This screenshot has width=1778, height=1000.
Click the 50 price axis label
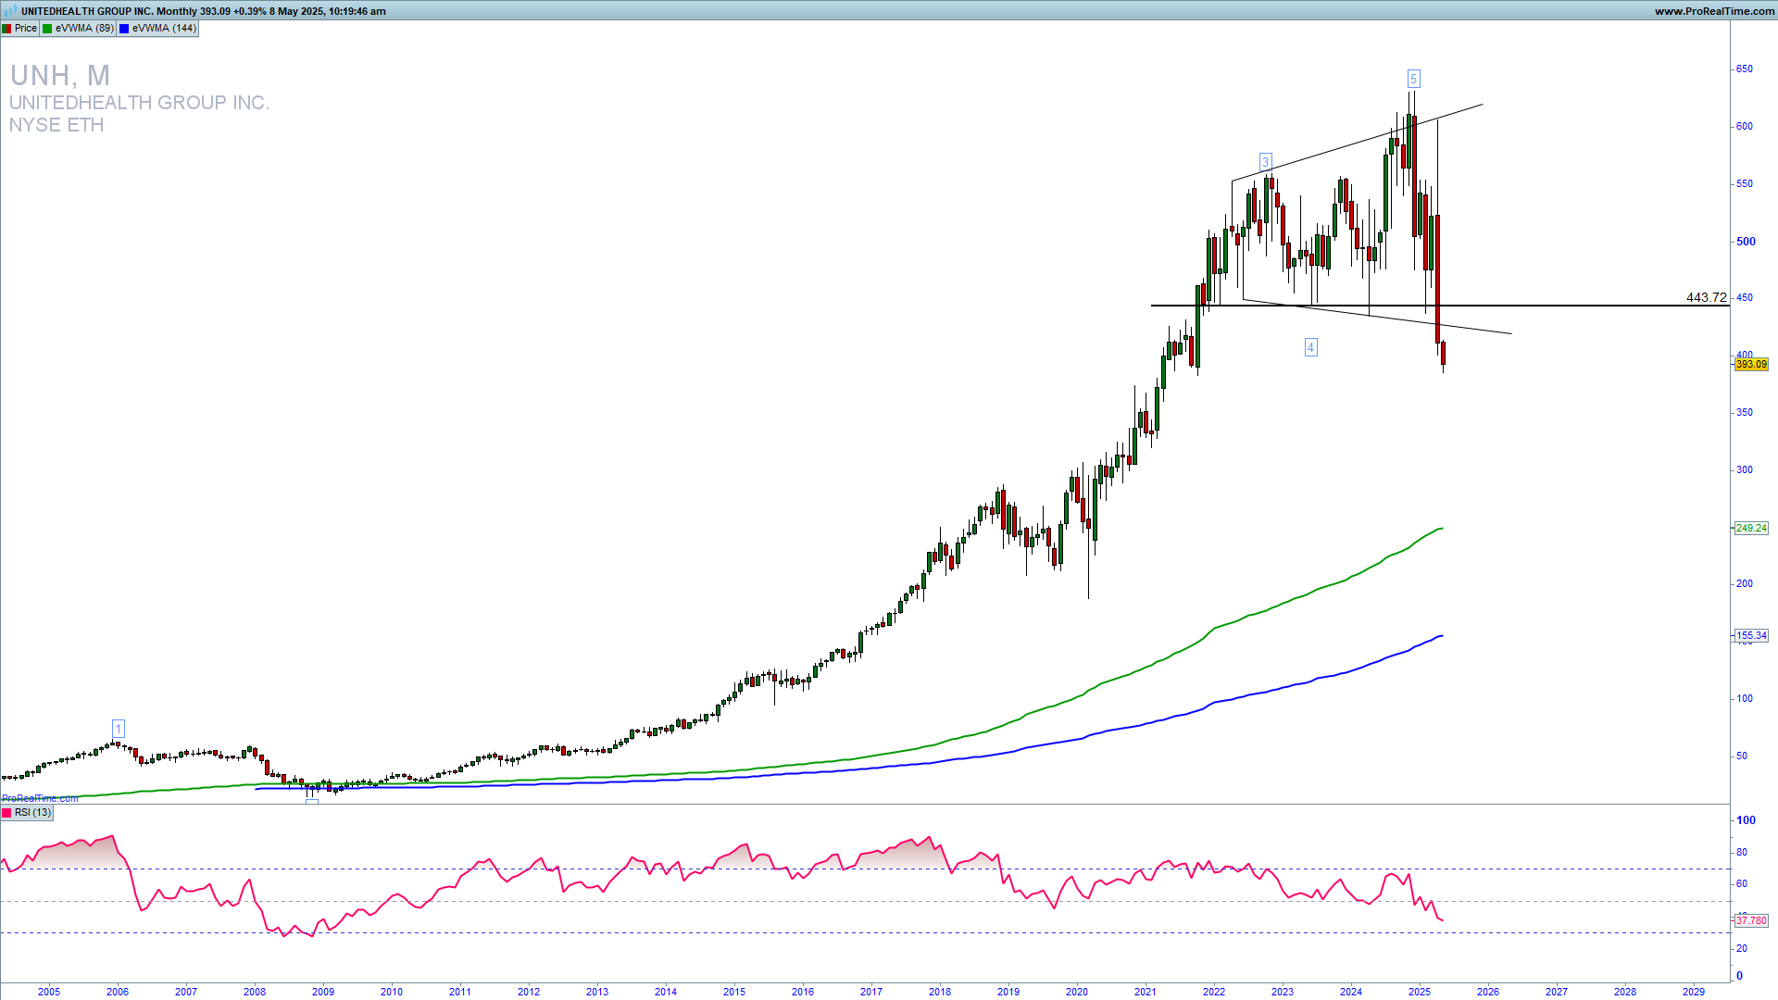tap(1742, 756)
